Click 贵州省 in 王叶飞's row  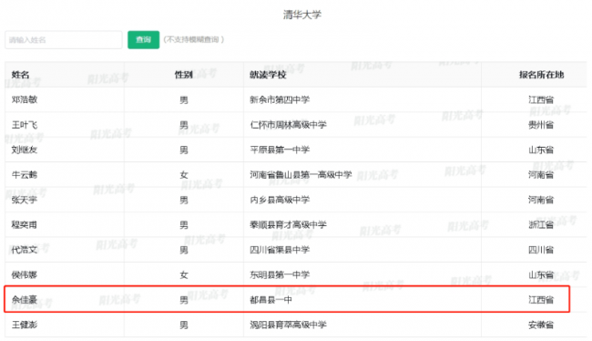[x=541, y=125]
